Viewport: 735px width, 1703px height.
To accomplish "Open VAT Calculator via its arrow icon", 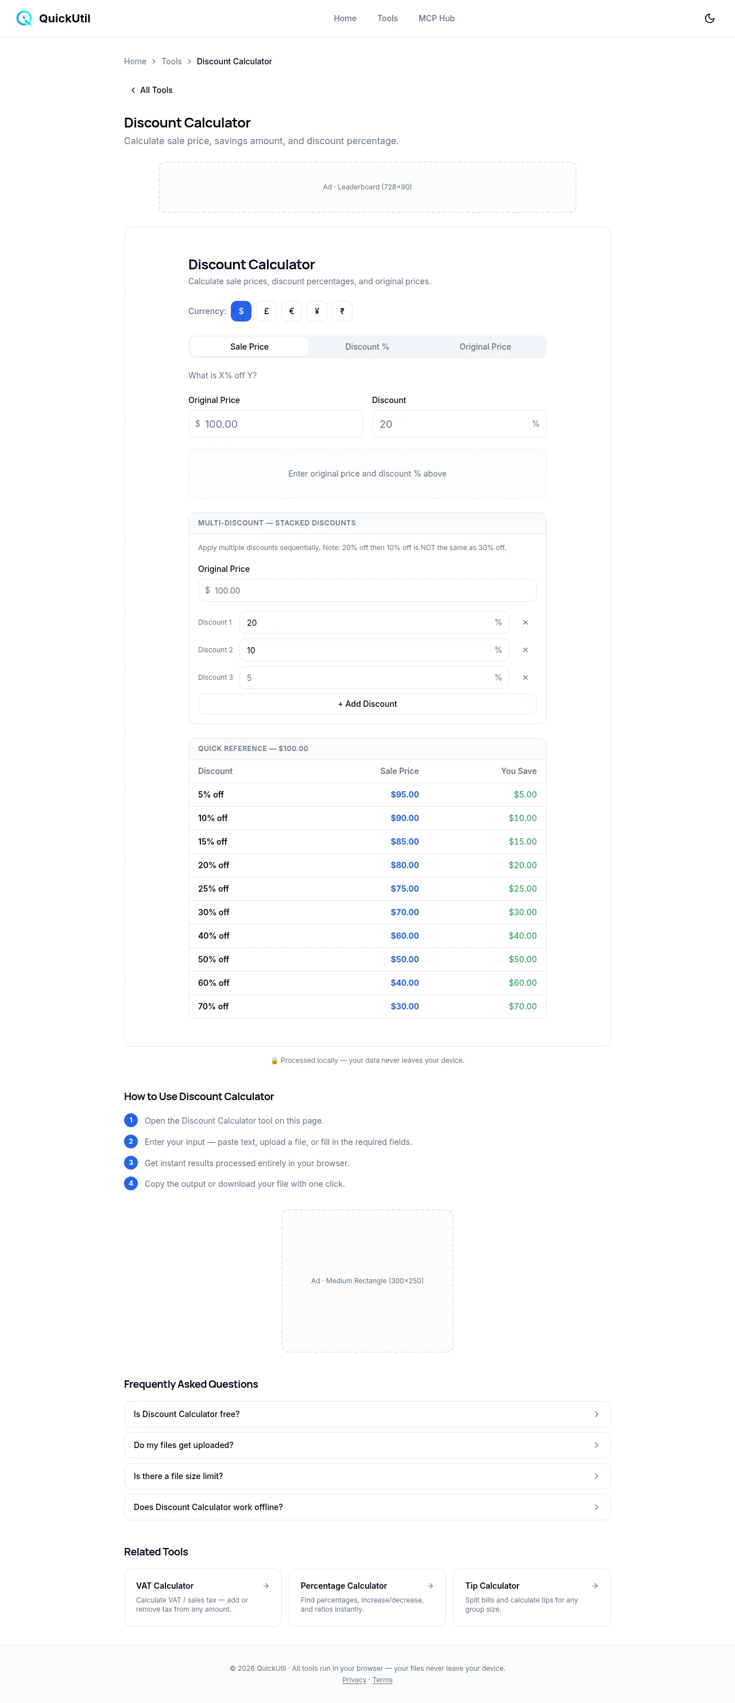I will pos(266,1585).
